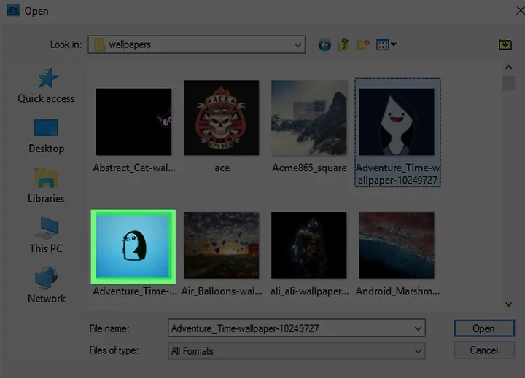Viewport: 525px width, 378px height.
Task: Select the Acme865_square thumbnail
Action: click(309, 118)
